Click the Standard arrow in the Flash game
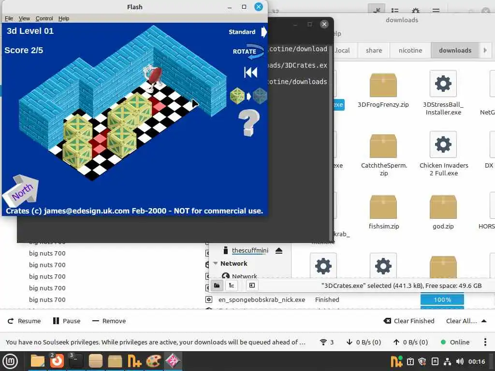The width and height of the screenshot is (495, 371). coord(264,32)
